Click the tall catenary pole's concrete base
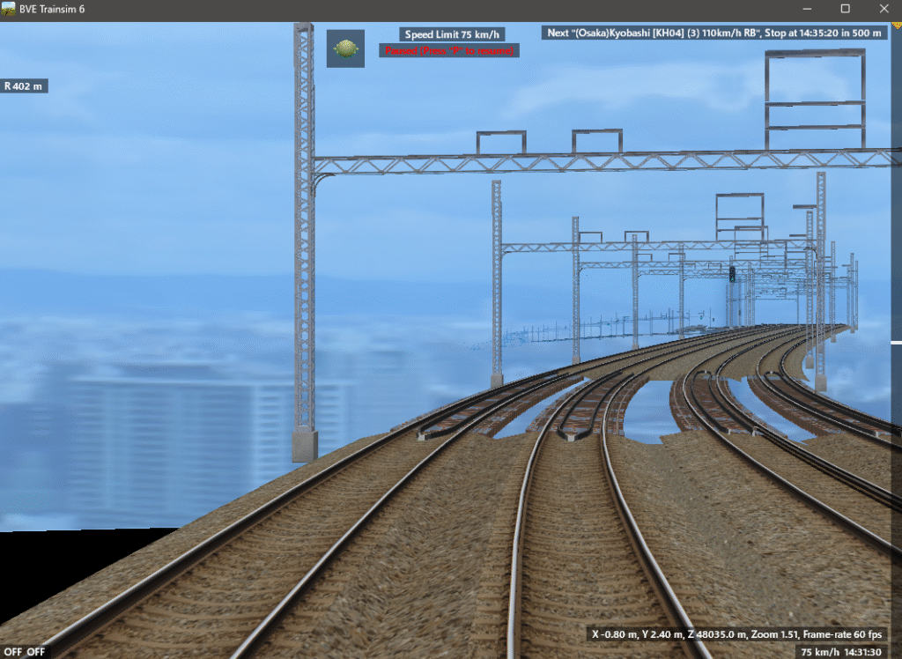Image resolution: width=902 pixels, height=659 pixels. coord(305,445)
